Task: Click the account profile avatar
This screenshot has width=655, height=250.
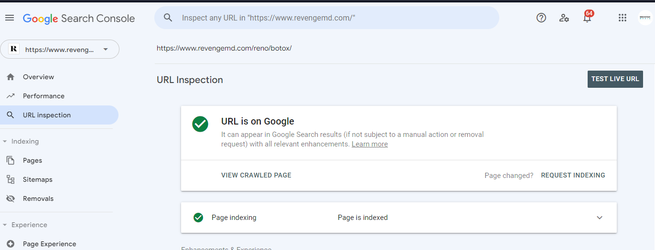Action: point(645,18)
